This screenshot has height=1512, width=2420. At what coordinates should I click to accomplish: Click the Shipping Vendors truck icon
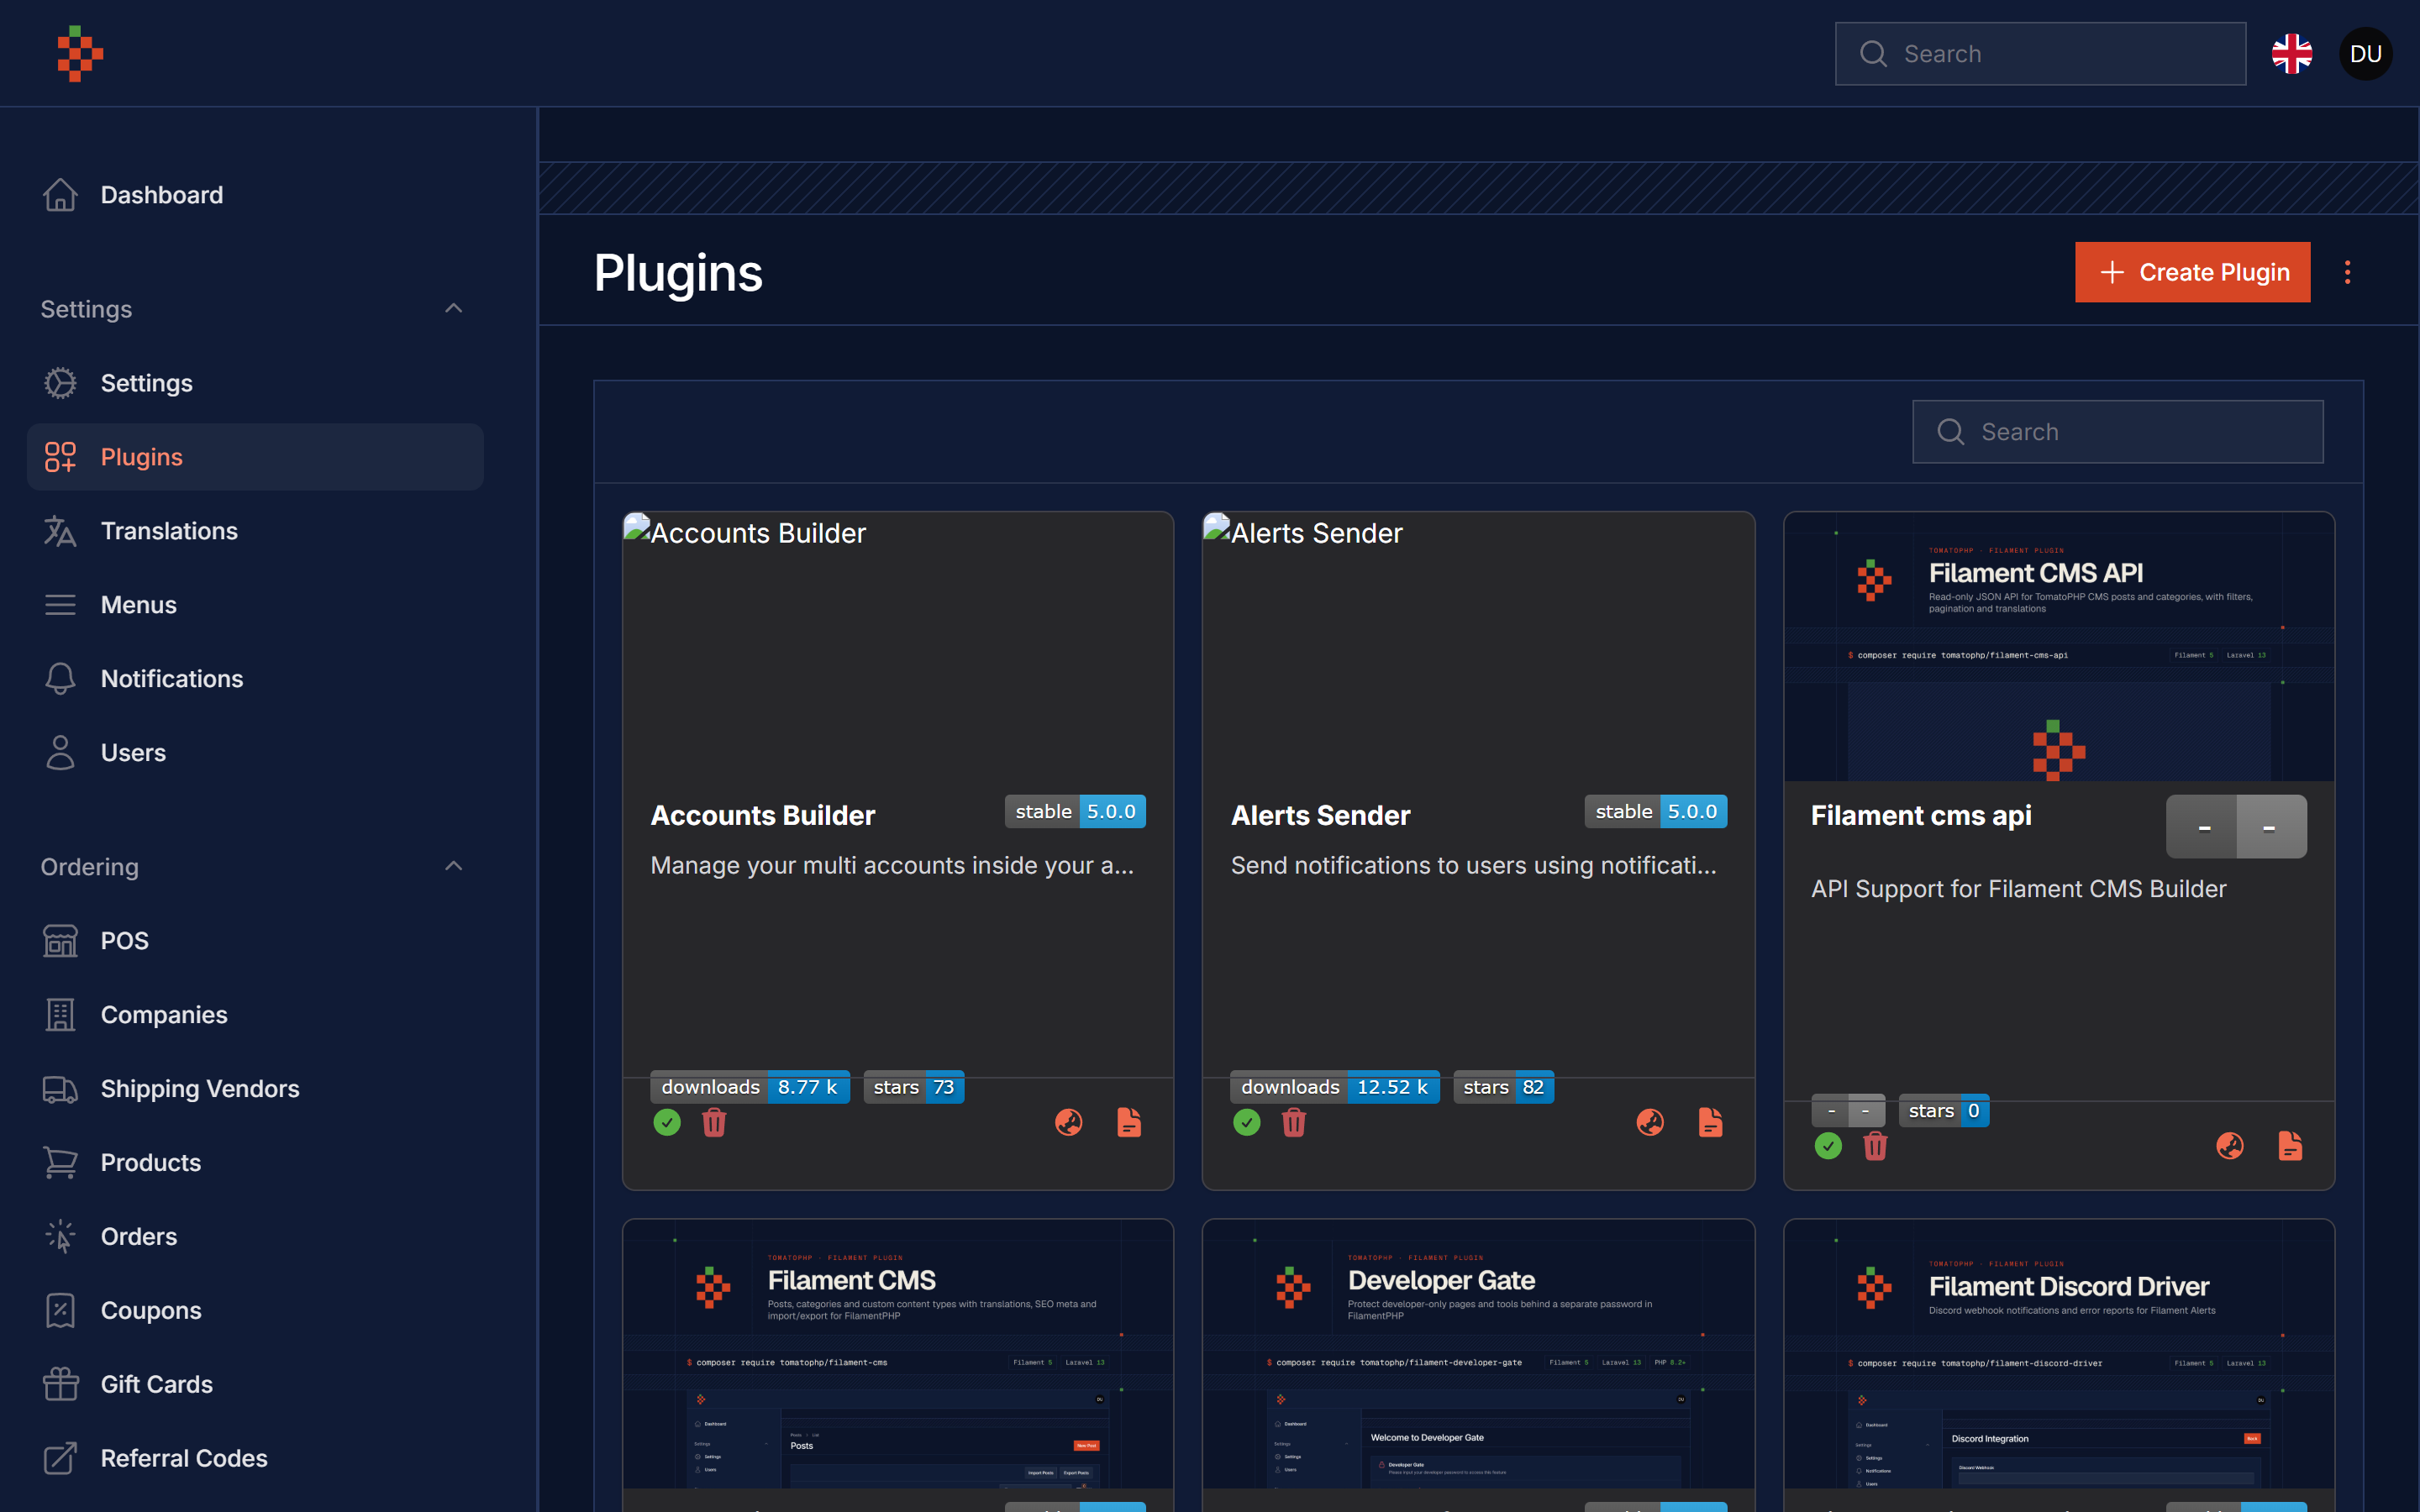coord(60,1089)
